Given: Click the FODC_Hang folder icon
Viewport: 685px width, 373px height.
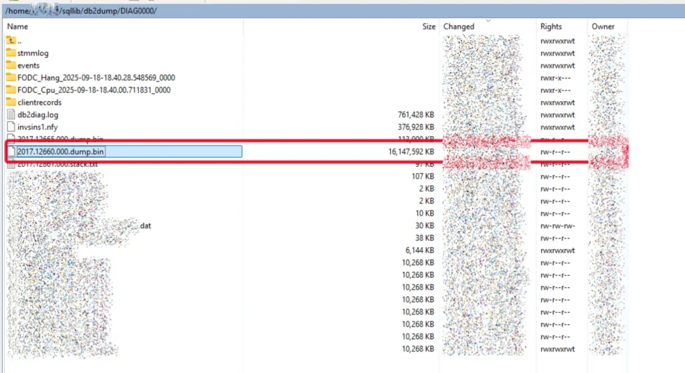Looking at the screenshot, I should (x=11, y=78).
